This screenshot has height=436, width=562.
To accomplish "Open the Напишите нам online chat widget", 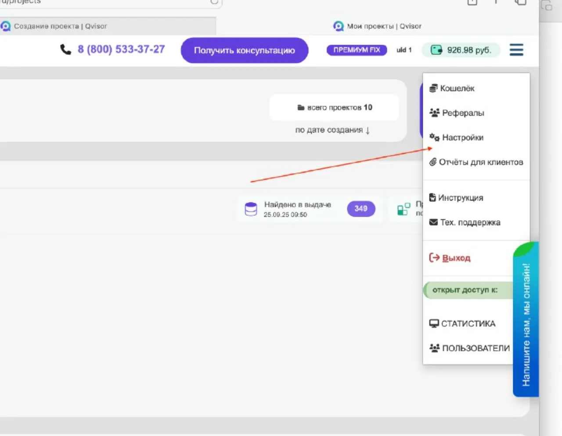I will click(x=526, y=319).
